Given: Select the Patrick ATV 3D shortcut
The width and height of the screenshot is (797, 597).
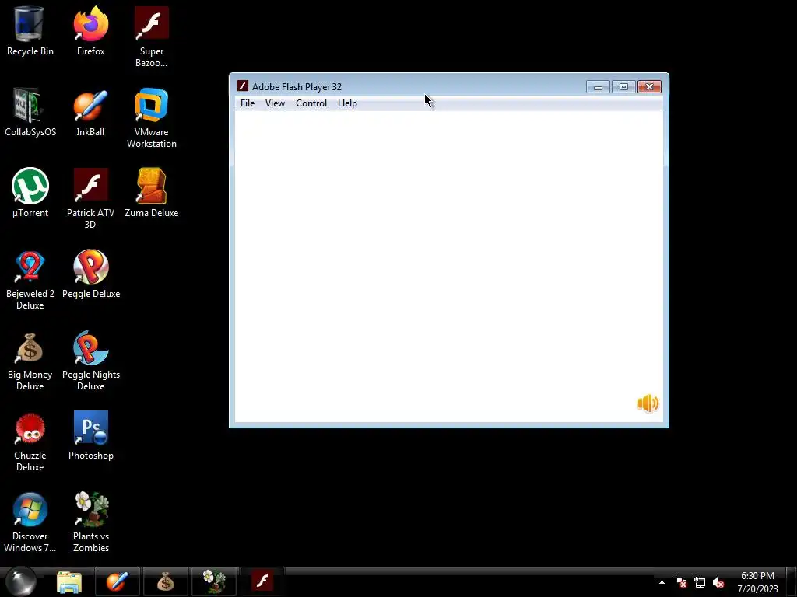Looking at the screenshot, I should 90,198.
